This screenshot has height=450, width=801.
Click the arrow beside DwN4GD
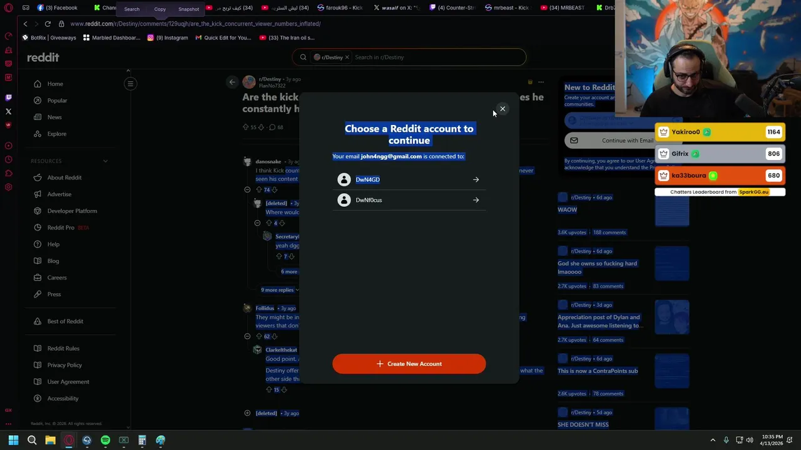476,179
